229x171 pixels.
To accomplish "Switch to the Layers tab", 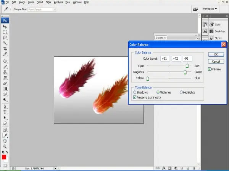I will click(161, 38).
